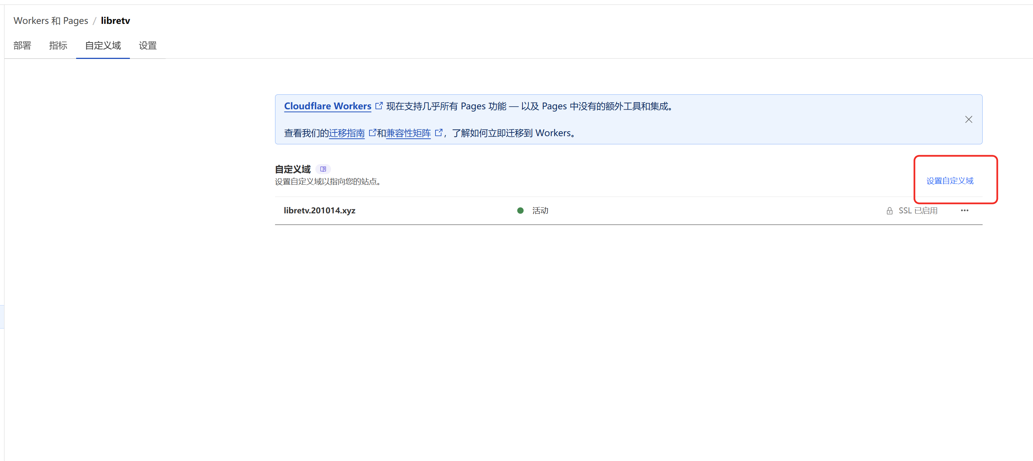The height and width of the screenshot is (461, 1033).
Task: Dismiss the Workers migration banner
Action: pos(968,119)
